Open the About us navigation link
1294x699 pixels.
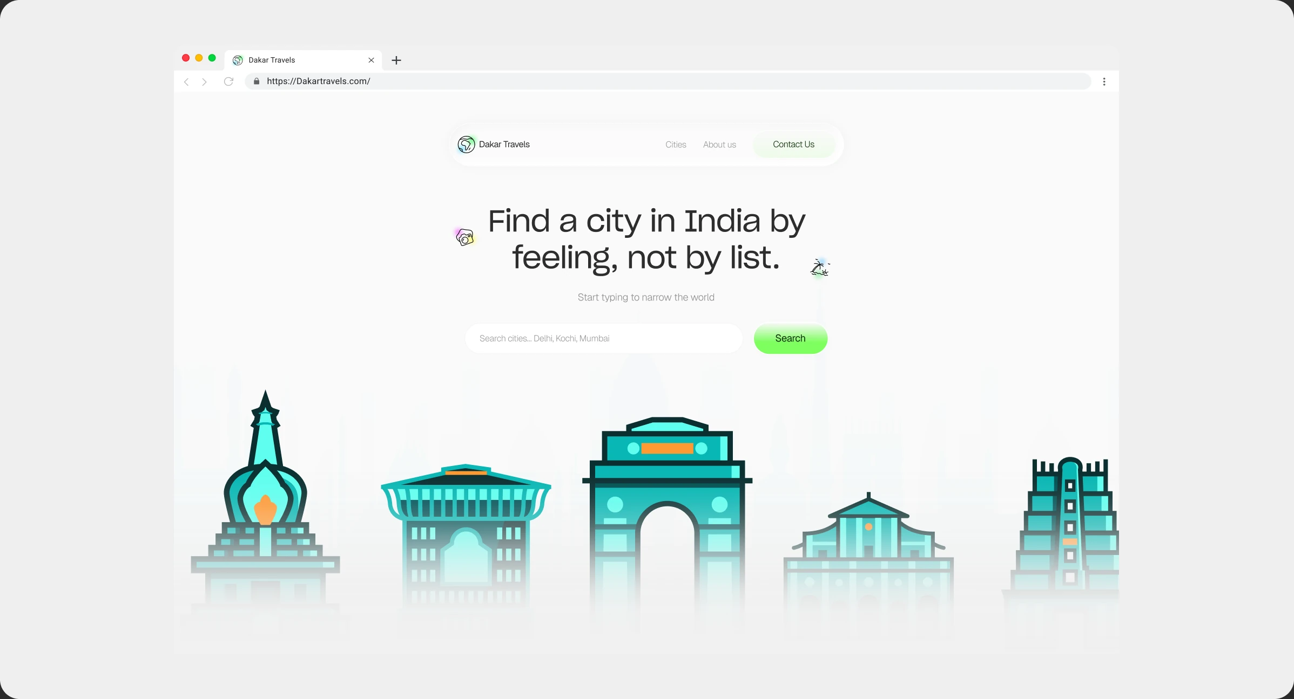click(719, 145)
